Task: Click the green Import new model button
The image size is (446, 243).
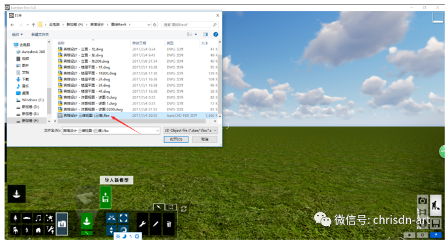Action: 106,197
